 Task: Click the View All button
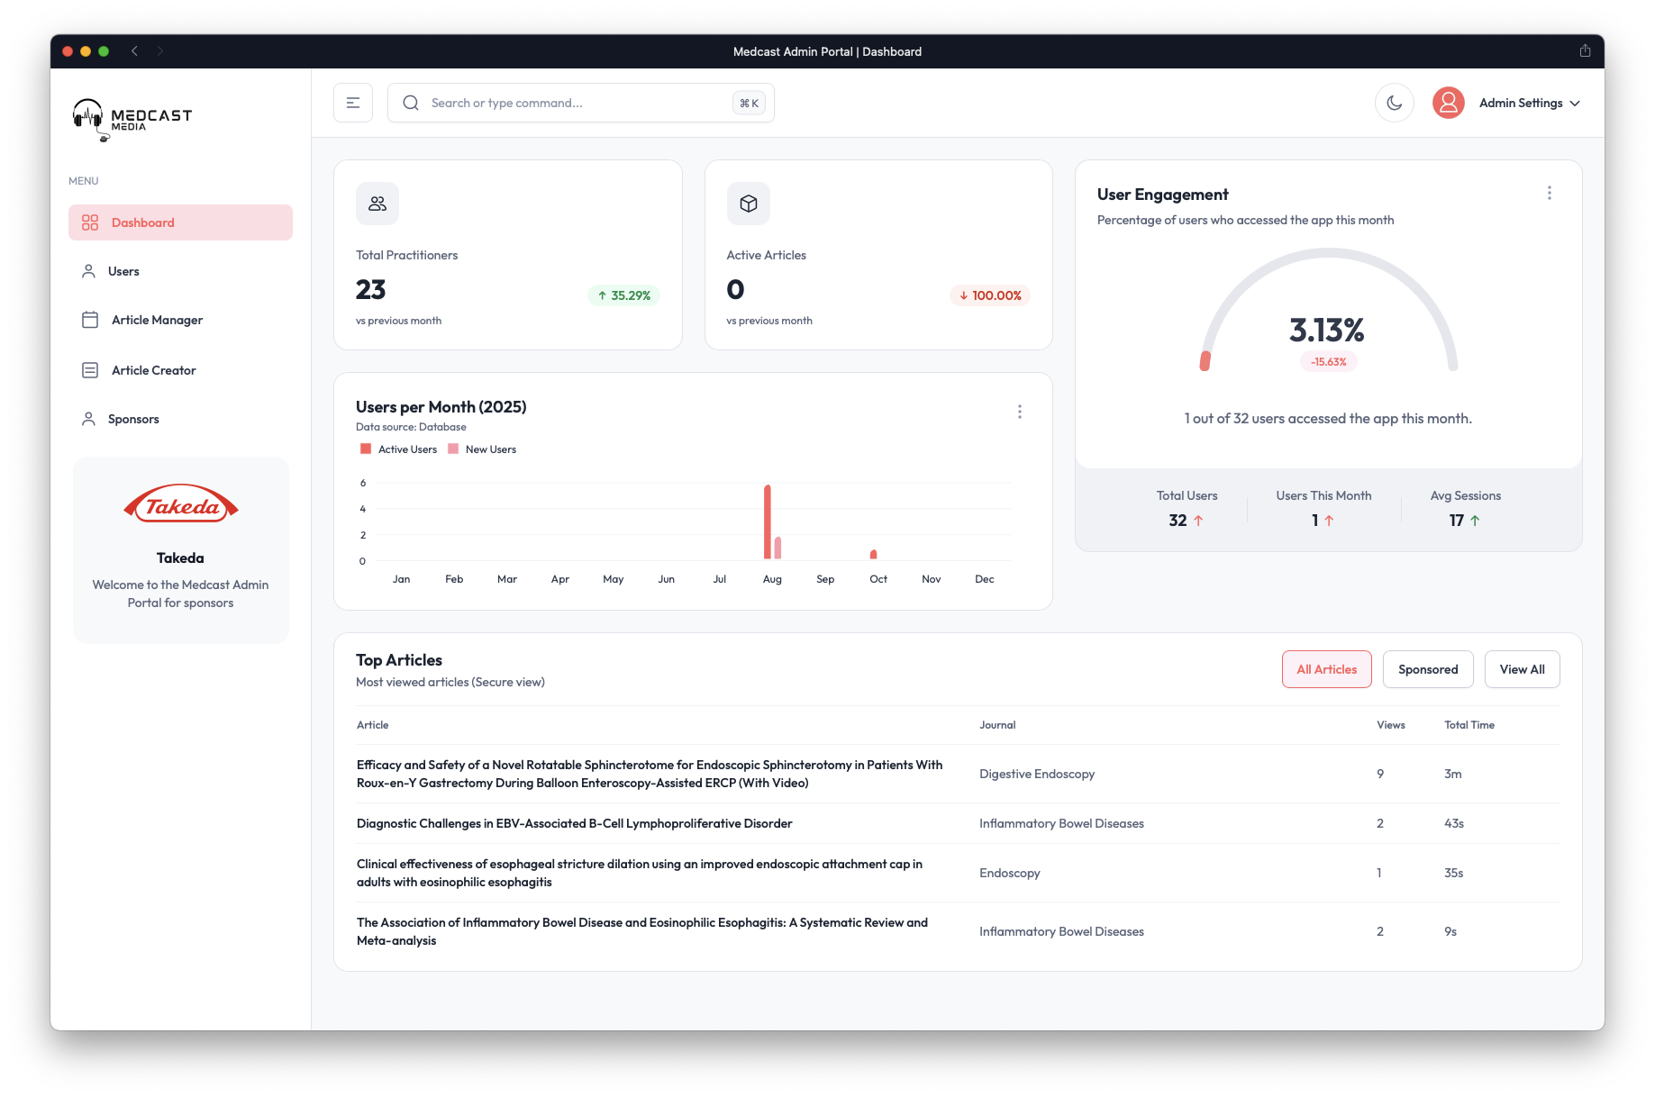click(1523, 669)
